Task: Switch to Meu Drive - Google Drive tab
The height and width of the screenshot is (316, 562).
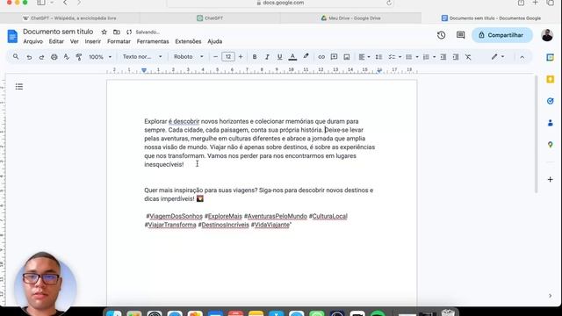Action: click(351, 18)
